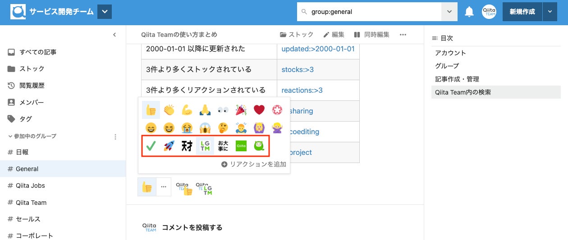
Task: Expand the 新規作成 dropdown arrow
Action: point(550,12)
